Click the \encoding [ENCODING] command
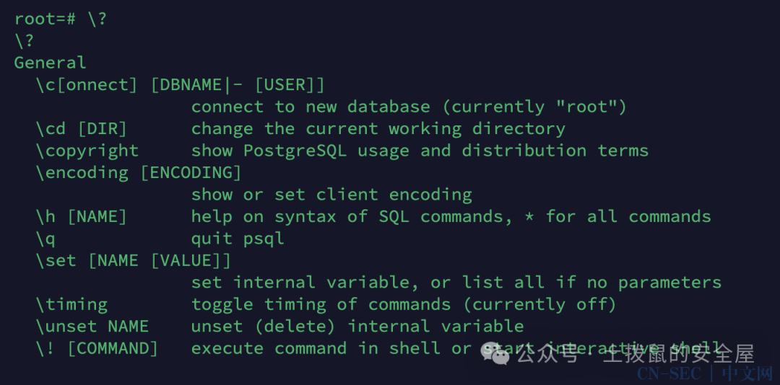The height and width of the screenshot is (385, 780). pyautogui.click(x=139, y=172)
